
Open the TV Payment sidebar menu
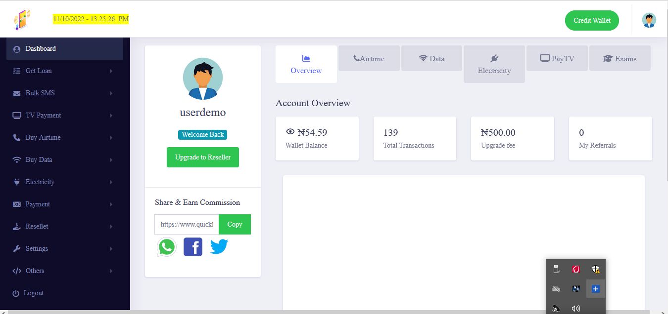[x=65, y=115]
